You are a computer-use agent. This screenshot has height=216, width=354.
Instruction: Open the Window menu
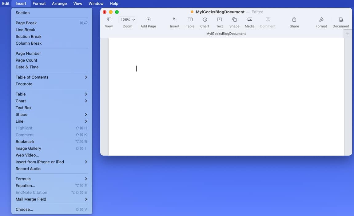(96, 3)
